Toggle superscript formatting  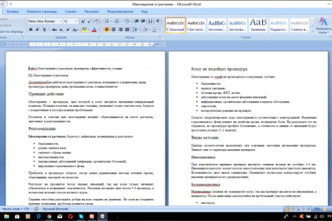click(68, 29)
